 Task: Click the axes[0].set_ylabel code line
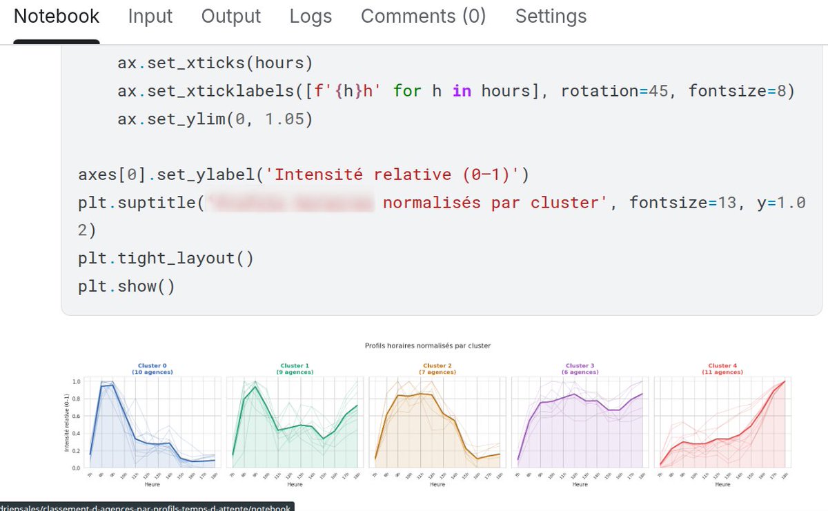304,174
